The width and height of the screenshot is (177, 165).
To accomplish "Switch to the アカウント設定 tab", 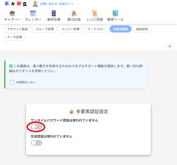I will [17, 29].
